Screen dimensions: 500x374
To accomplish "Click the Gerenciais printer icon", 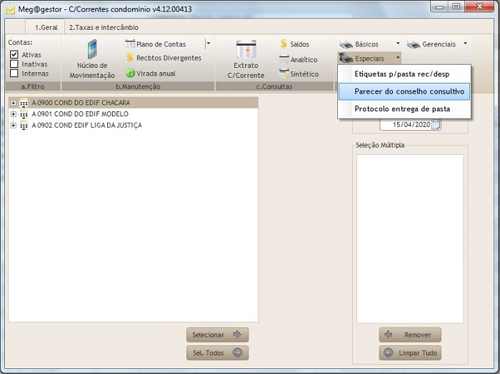I will [x=414, y=44].
